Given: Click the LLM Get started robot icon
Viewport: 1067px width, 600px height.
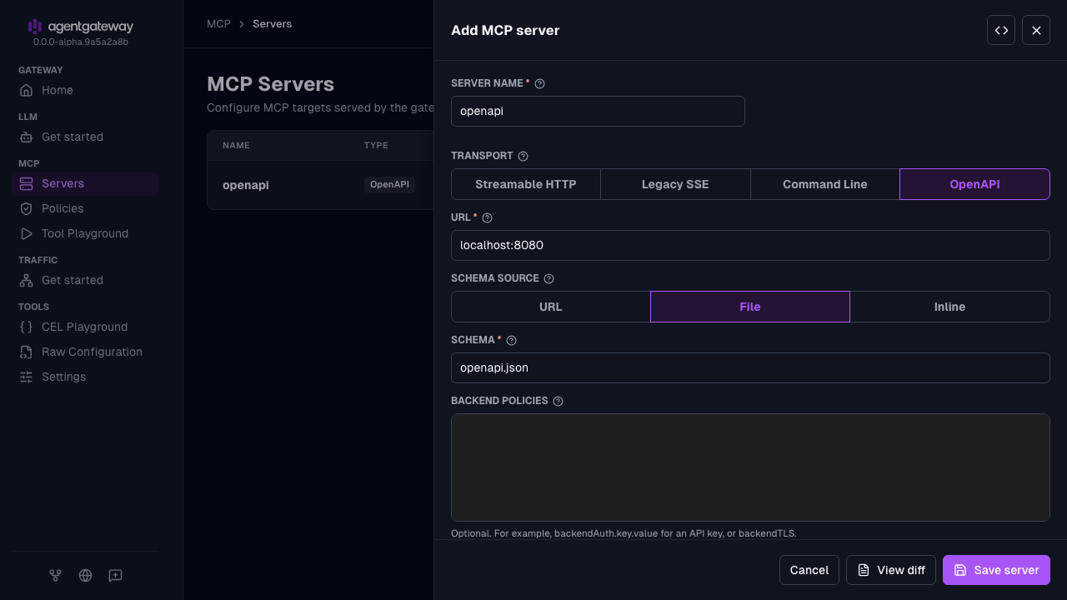Looking at the screenshot, I should (x=27, y=137).
